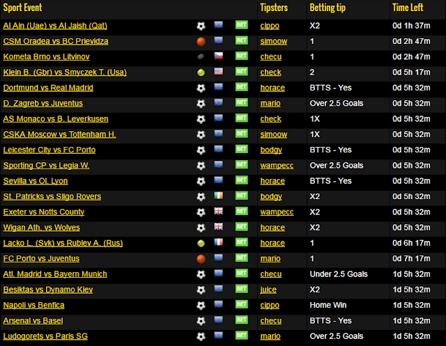Click the BET icon for Dortmund vs Real Madrid
The width and height of the screenshot is (446, 346).
(242, 87)
